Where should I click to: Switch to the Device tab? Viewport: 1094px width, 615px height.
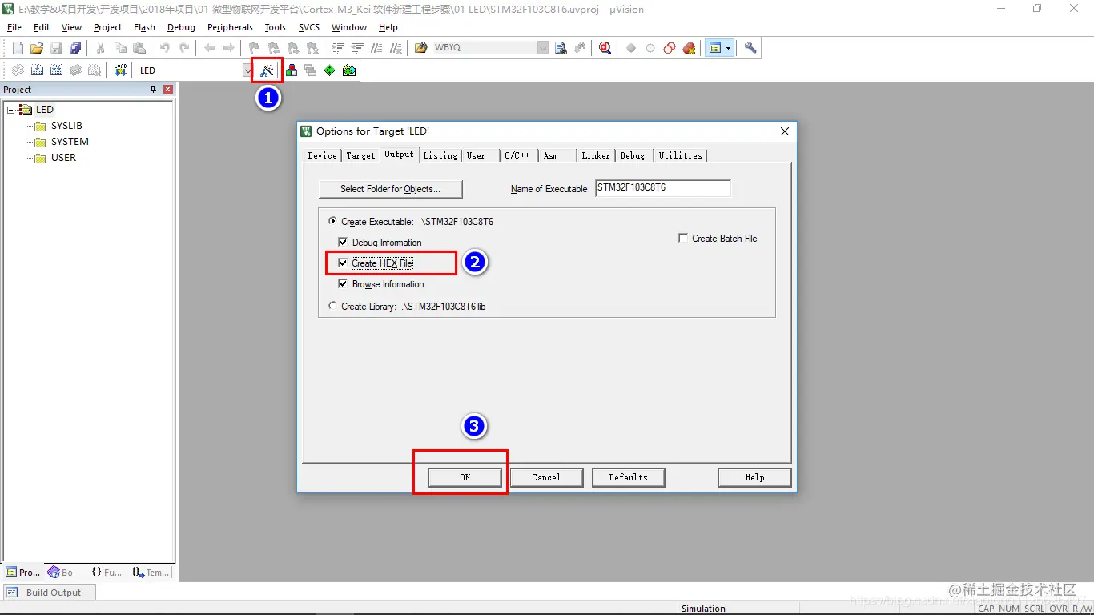(x=322, y=155)
